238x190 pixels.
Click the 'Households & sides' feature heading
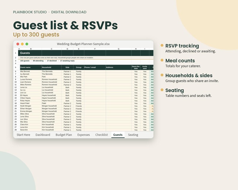point(189,75)
